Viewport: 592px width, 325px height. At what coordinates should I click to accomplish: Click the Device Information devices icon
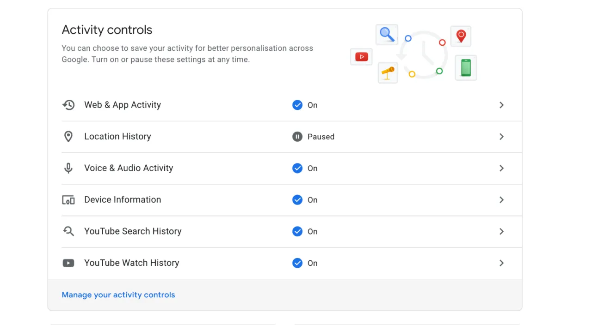point(68,200)
